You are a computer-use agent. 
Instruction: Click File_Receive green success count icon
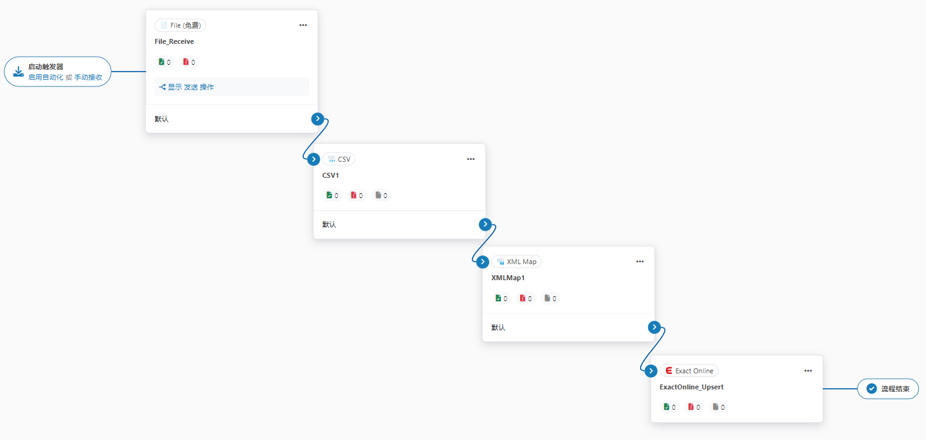162,62
